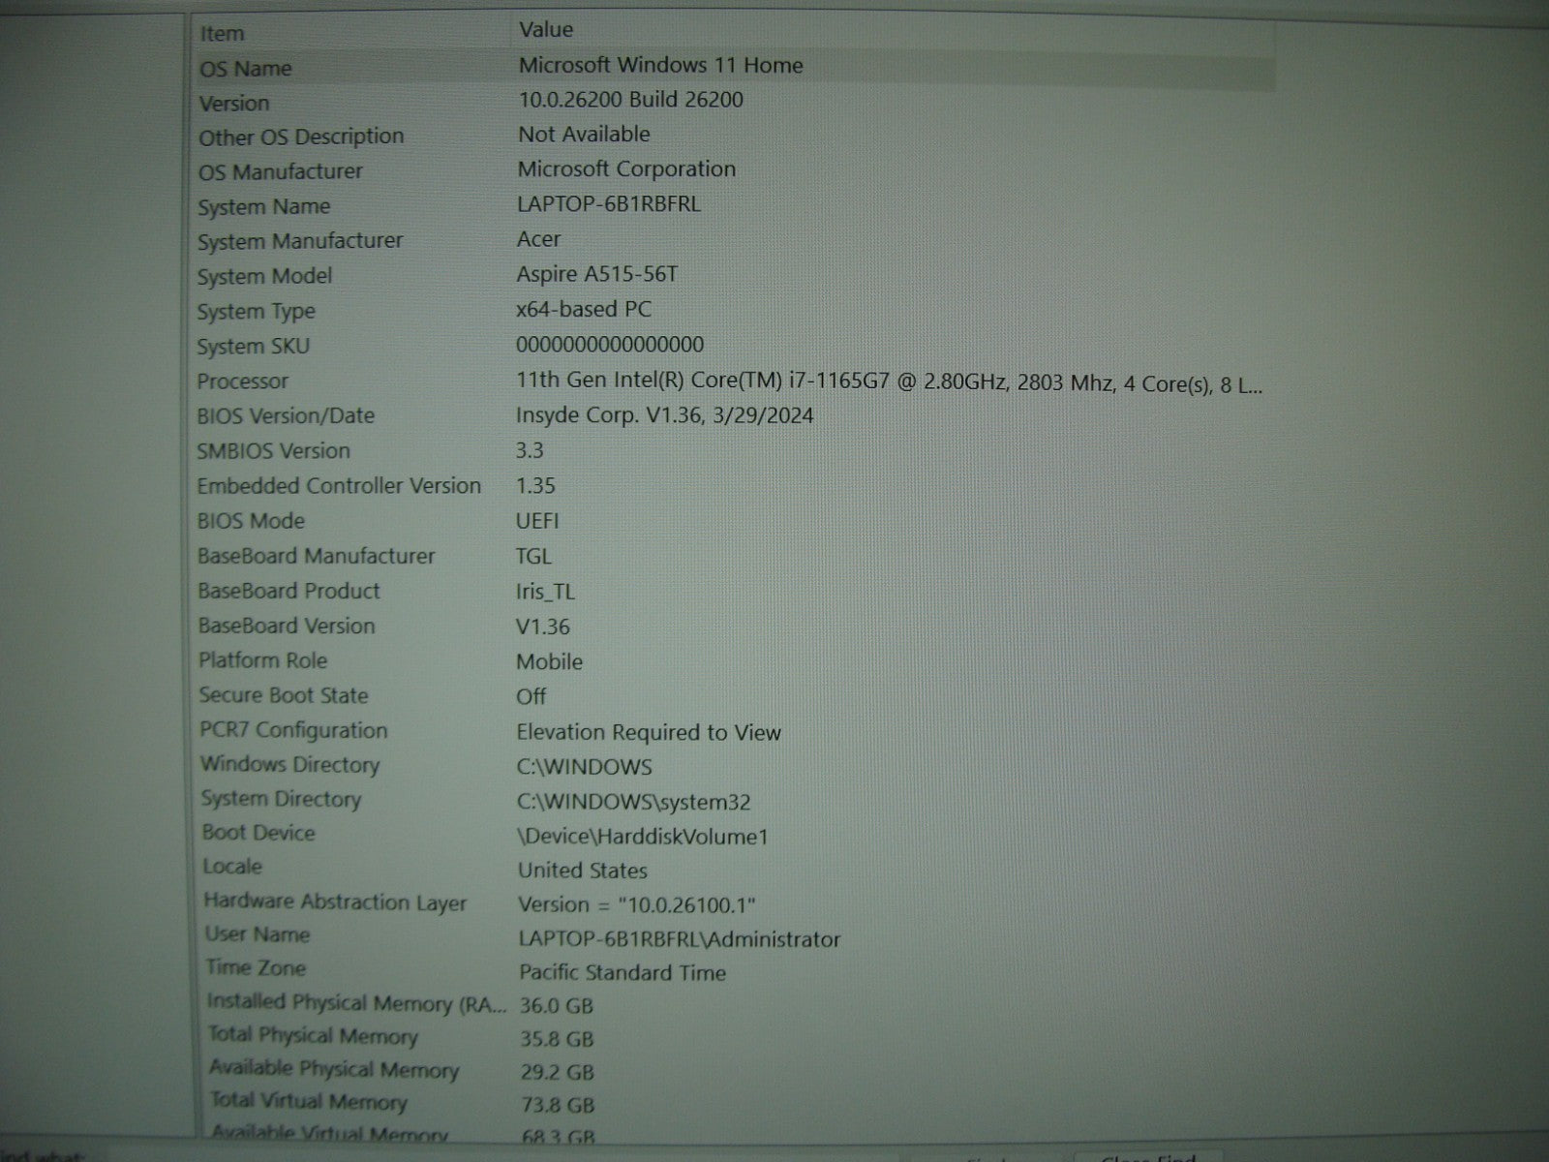This screenshot has width=1549, height=1162.
Task: Select the BaseBoard Product row
Action: coord(289,591)
